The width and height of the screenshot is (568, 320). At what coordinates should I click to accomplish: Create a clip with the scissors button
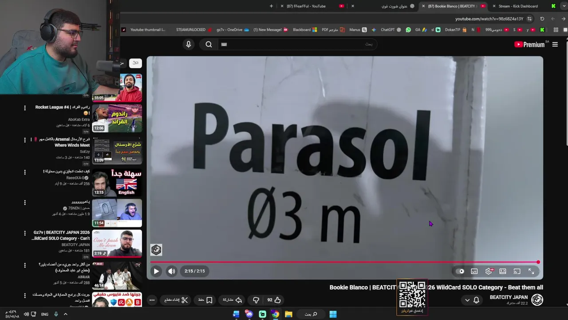(x=176, y=300)
